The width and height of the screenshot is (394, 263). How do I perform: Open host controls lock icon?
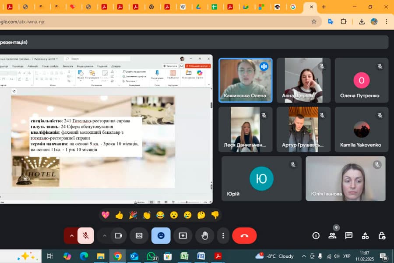[x=382, y=235]
